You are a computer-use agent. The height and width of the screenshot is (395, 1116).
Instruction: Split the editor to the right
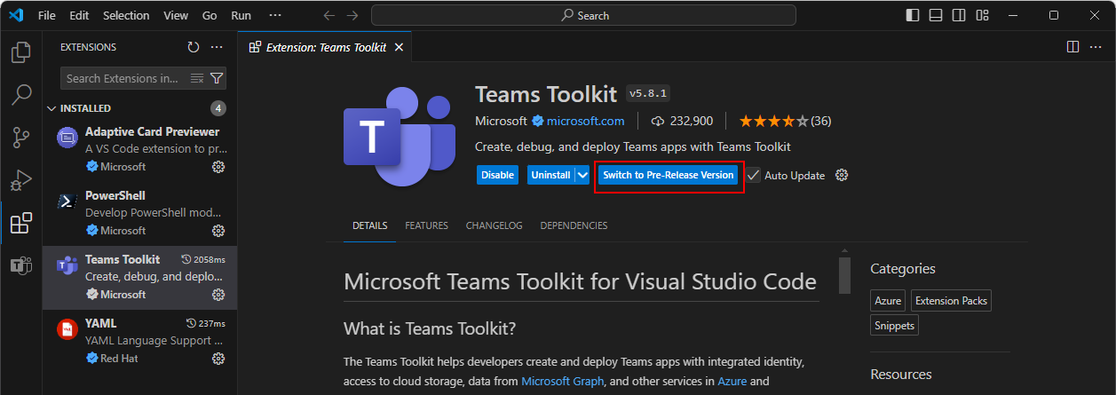point(1072,47)
